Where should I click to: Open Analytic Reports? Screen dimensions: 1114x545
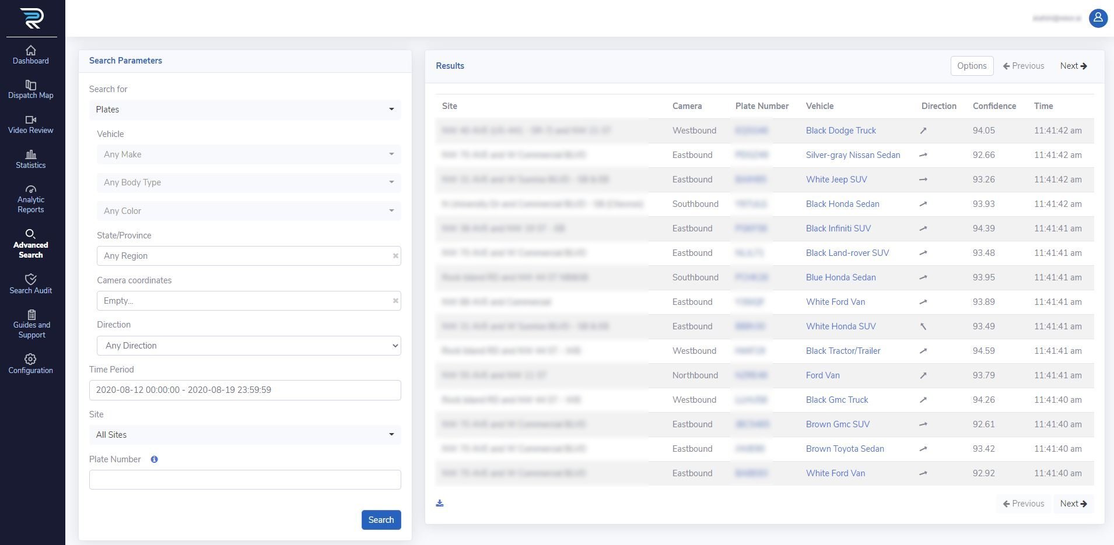click(31, 198)
